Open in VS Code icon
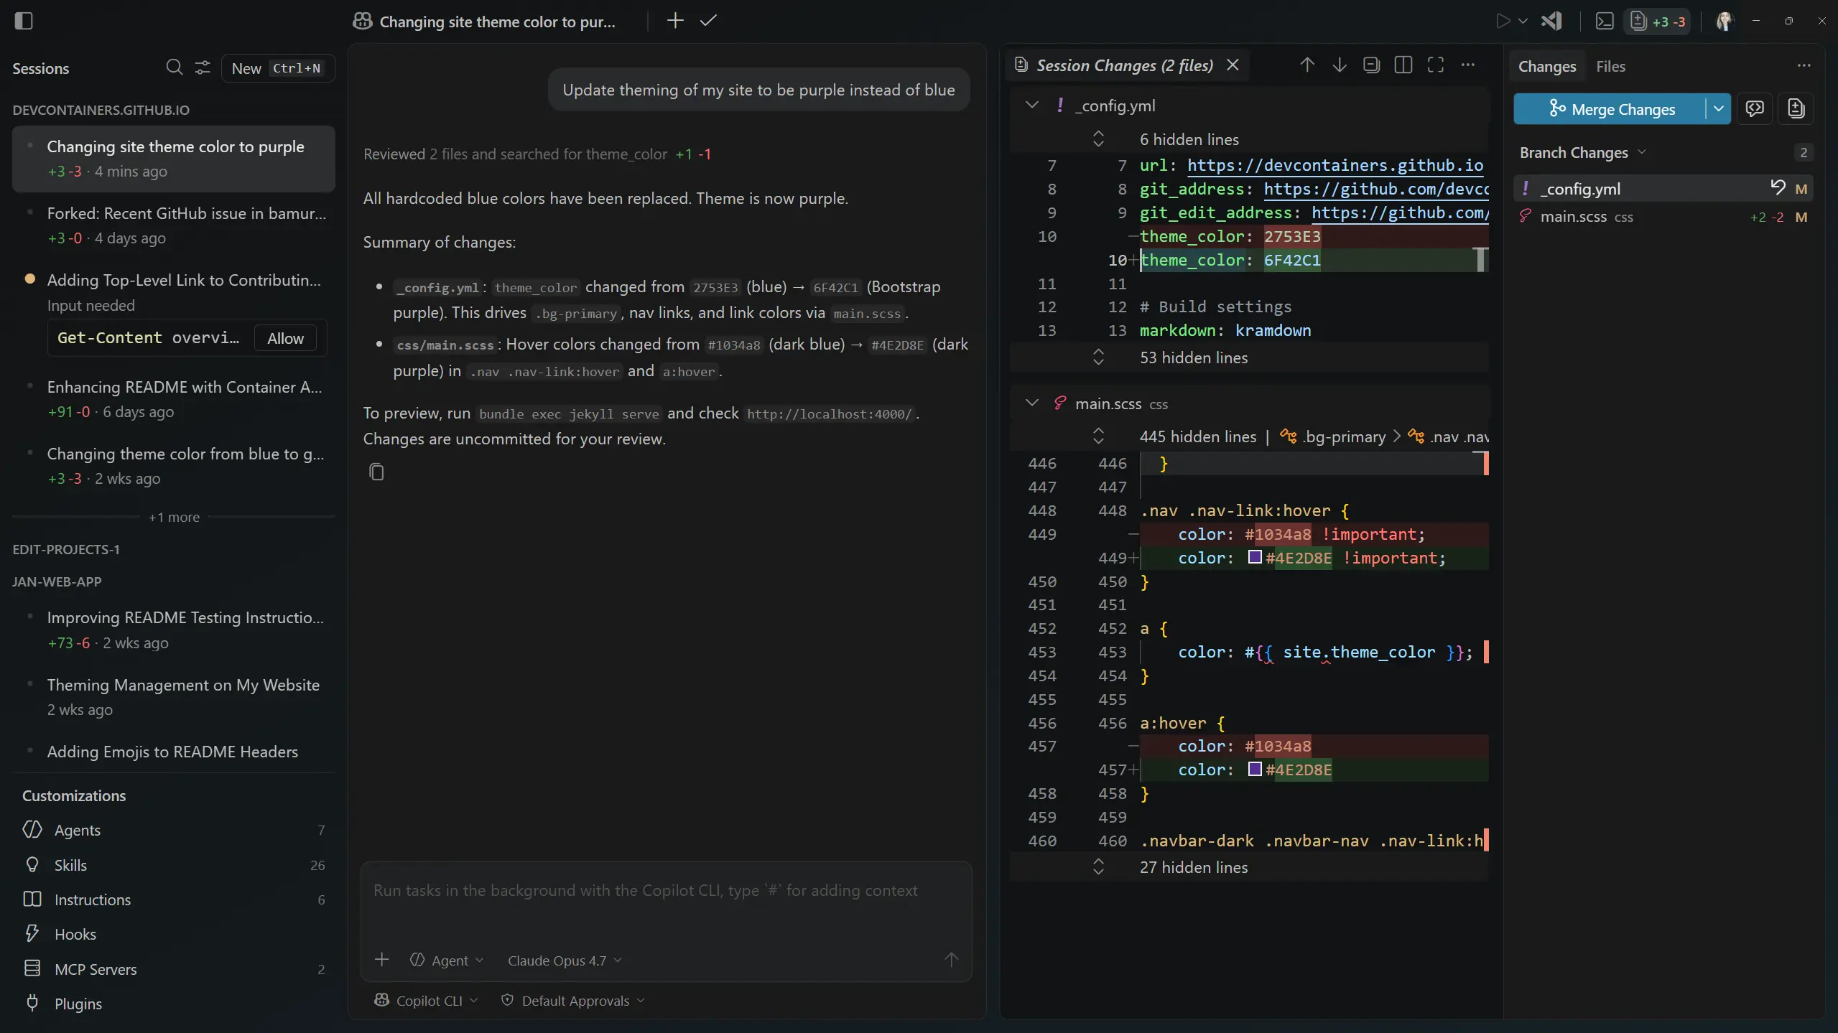Viewport: 1838px width, 1033px height. pyautogui.click(x=1551, y=21)
